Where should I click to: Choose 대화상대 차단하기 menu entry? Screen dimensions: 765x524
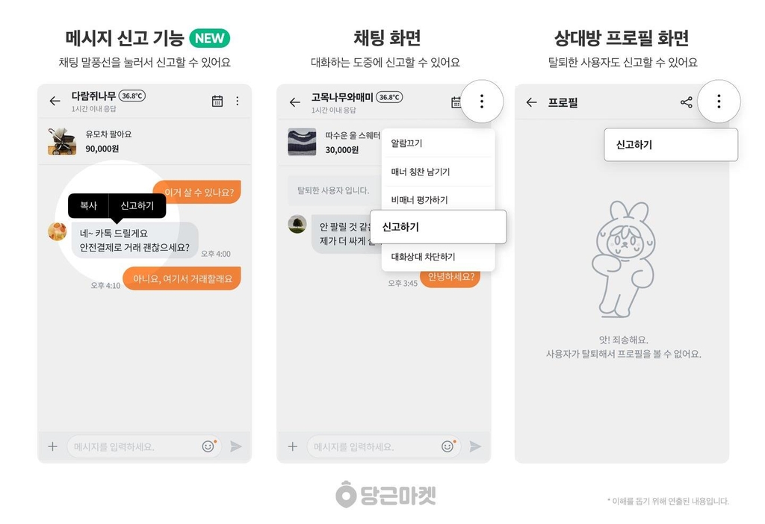coord(438,257)
